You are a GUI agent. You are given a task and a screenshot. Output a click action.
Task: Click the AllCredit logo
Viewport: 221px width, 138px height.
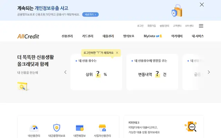click(28, 36)
